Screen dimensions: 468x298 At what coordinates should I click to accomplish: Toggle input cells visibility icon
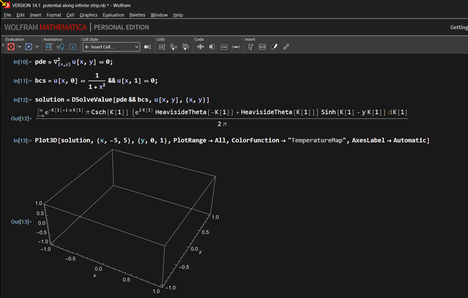[x=174, y=47]
